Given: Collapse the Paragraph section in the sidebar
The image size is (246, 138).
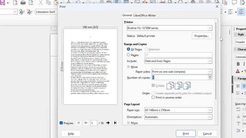Looking at the screenshot, I should pyautogui.click(x=235, y=78).
